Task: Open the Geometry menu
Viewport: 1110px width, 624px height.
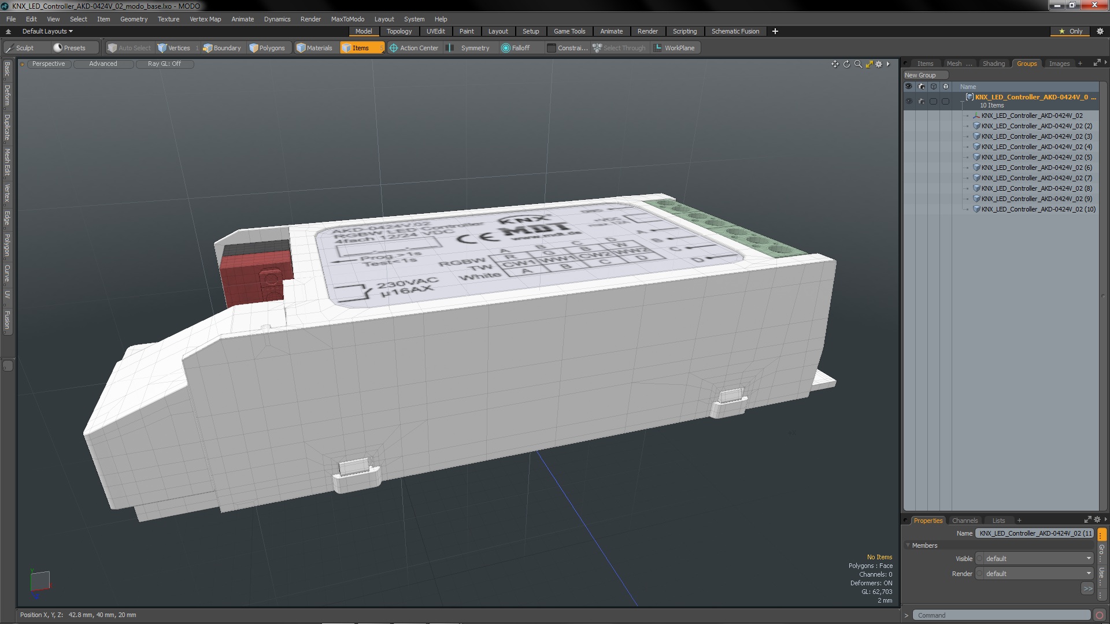Action: [134, 19]
